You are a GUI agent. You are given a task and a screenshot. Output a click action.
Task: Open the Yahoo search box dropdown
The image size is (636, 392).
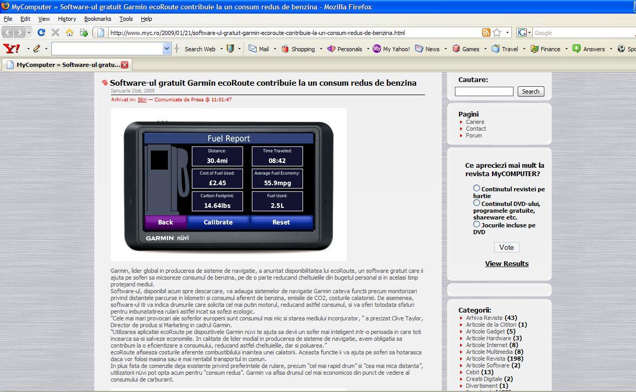click(x=166, y=49)
